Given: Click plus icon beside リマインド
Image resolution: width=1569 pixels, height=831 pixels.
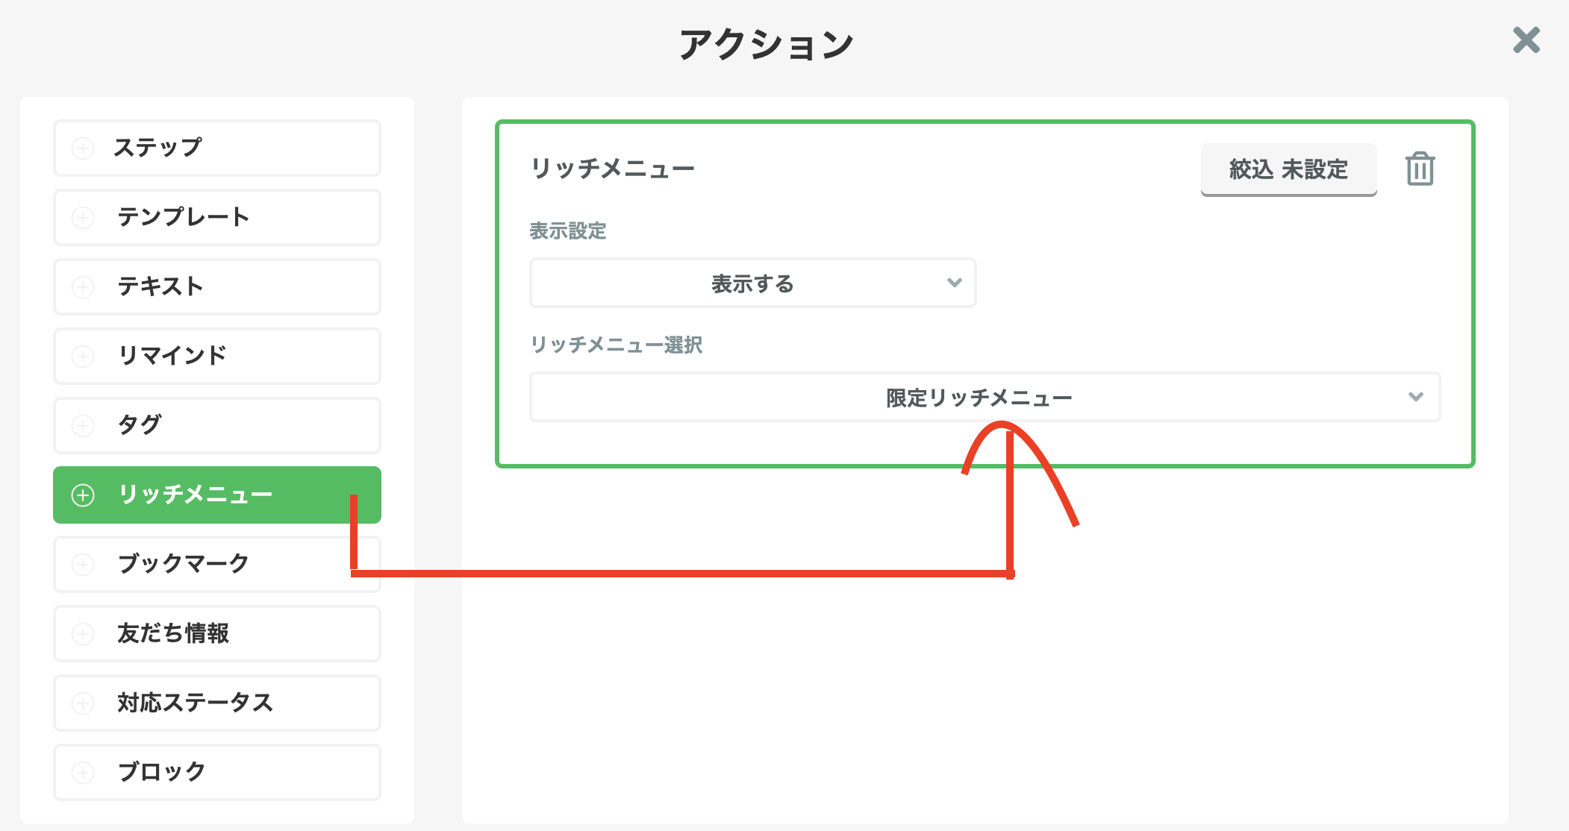Looking at the screenshot, I should click(x=83, y=356).
